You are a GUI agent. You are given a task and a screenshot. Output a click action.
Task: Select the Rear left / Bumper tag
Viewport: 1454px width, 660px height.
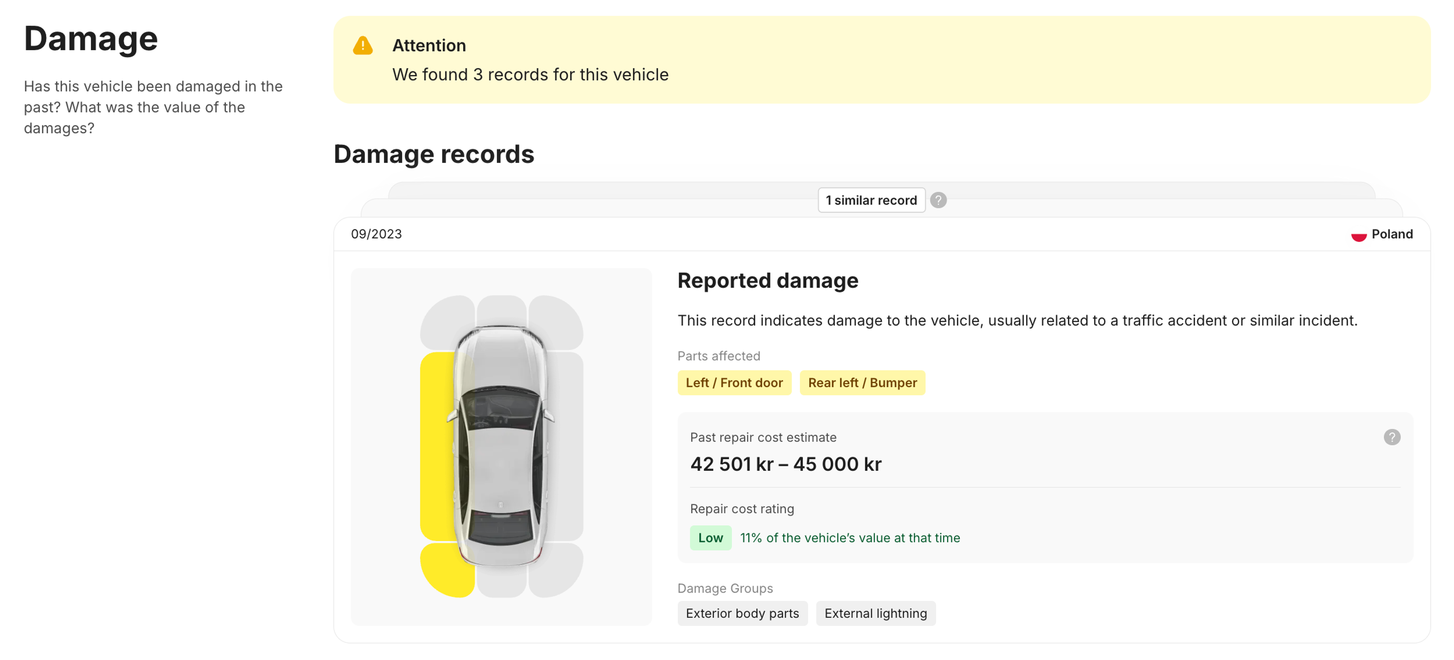862,383
